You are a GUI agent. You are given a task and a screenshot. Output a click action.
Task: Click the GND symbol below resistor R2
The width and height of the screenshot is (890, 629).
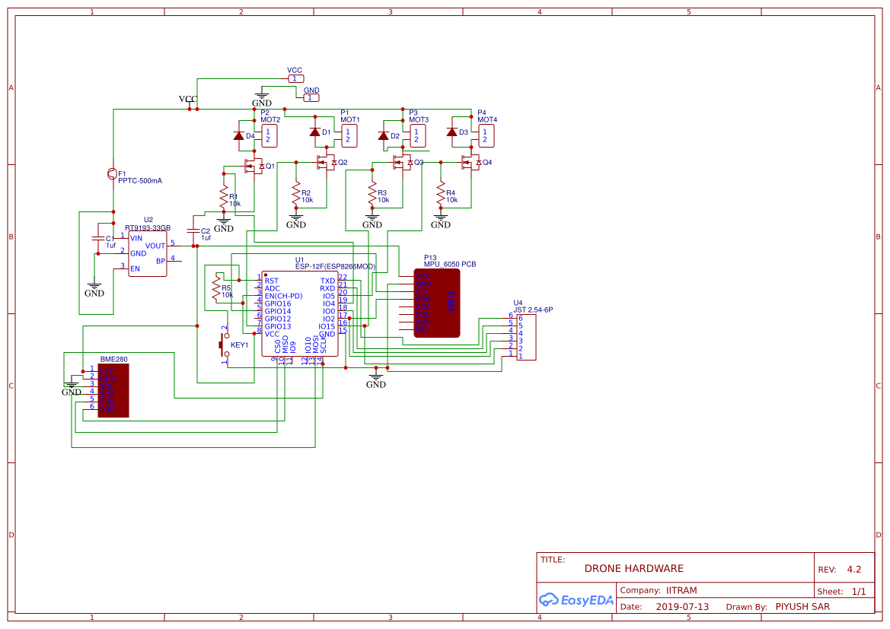point(296,222)
